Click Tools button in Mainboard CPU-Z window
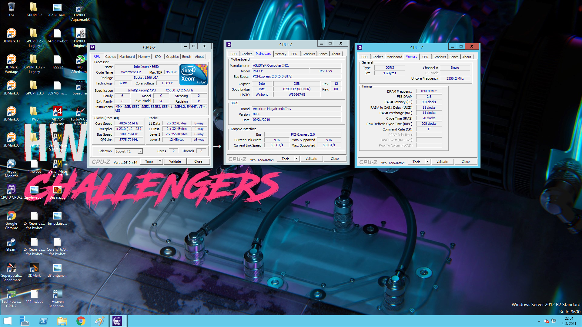Image resolution: width=582 pixels, height=327 pixels. [x=286, y=159]
